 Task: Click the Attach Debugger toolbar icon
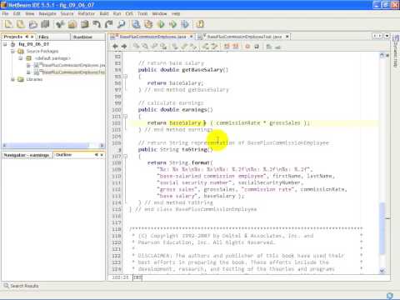coord(185,24)
